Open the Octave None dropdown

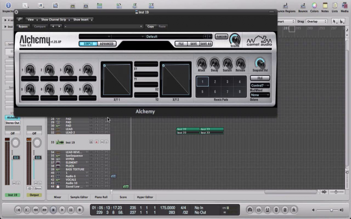pyautogui.click(x=260, y=95)
